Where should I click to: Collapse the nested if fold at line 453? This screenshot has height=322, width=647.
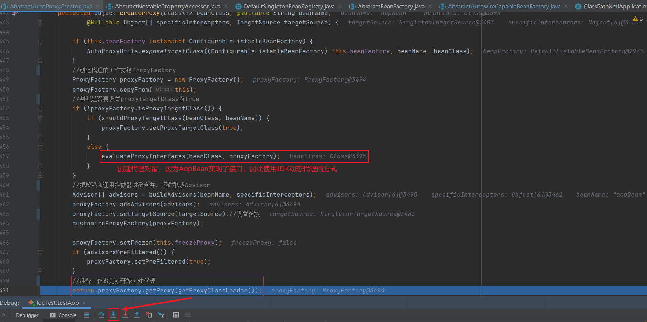point(40,118)
